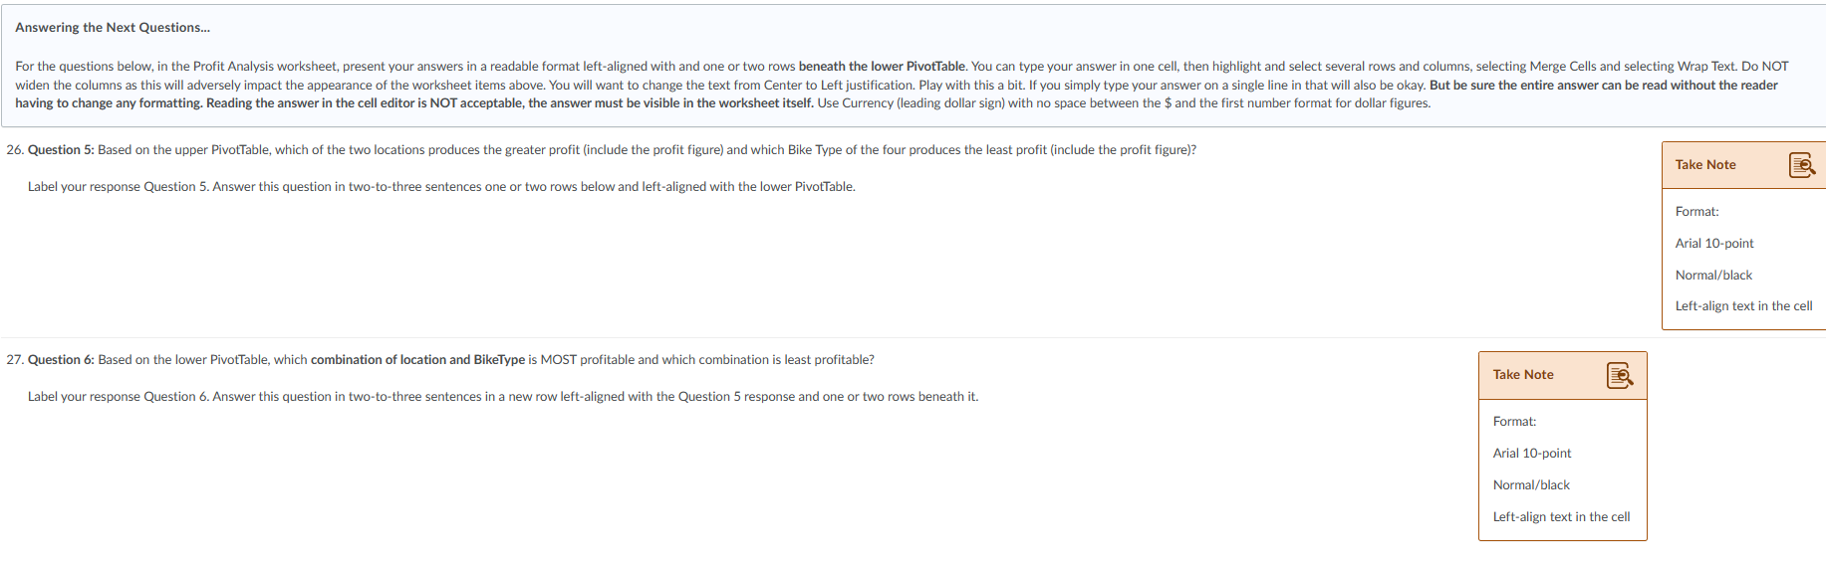Open the Take Note icon for Question 5
Screen dimensions: 1826x564
(1802, 165)
